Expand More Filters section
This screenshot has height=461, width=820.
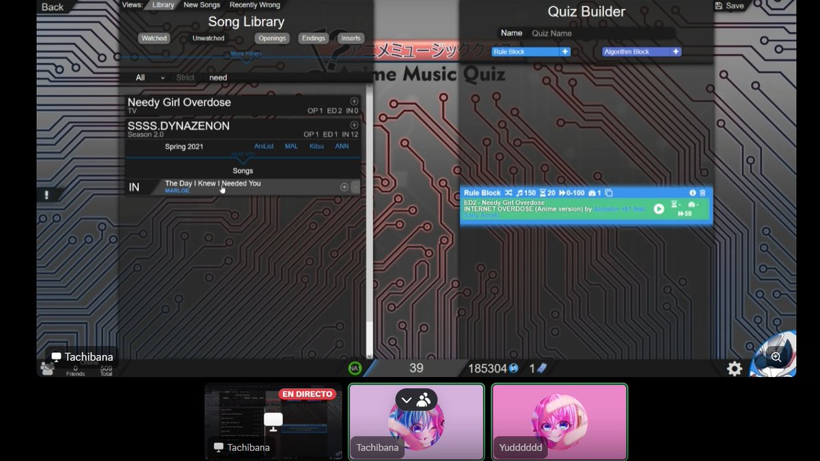pyautogui.click(x=246, y=55)
